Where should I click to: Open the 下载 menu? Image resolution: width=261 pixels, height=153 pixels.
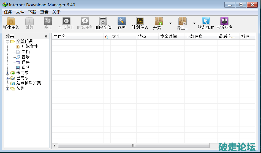coord(32,12)
